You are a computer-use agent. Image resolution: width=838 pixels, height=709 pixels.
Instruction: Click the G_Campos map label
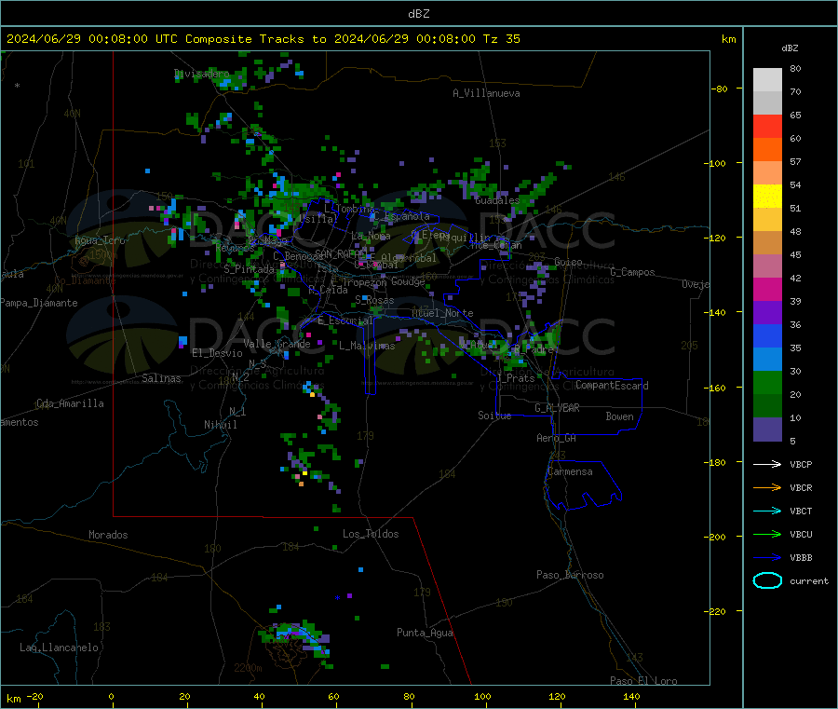coord(632,272)
